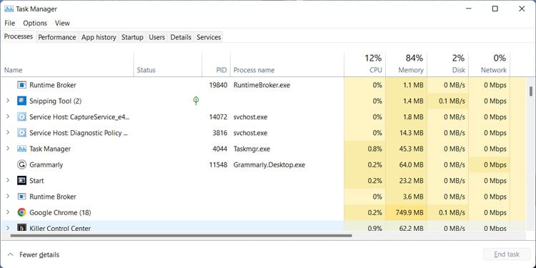Collapse view using the Fewer details chevron
The height and width of the screenshot is (268, 536).
(11, 254)
